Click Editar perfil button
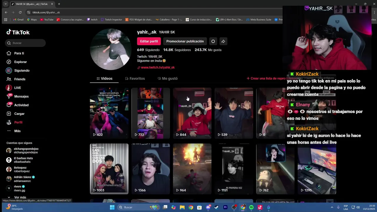 (x=149, y=41)
